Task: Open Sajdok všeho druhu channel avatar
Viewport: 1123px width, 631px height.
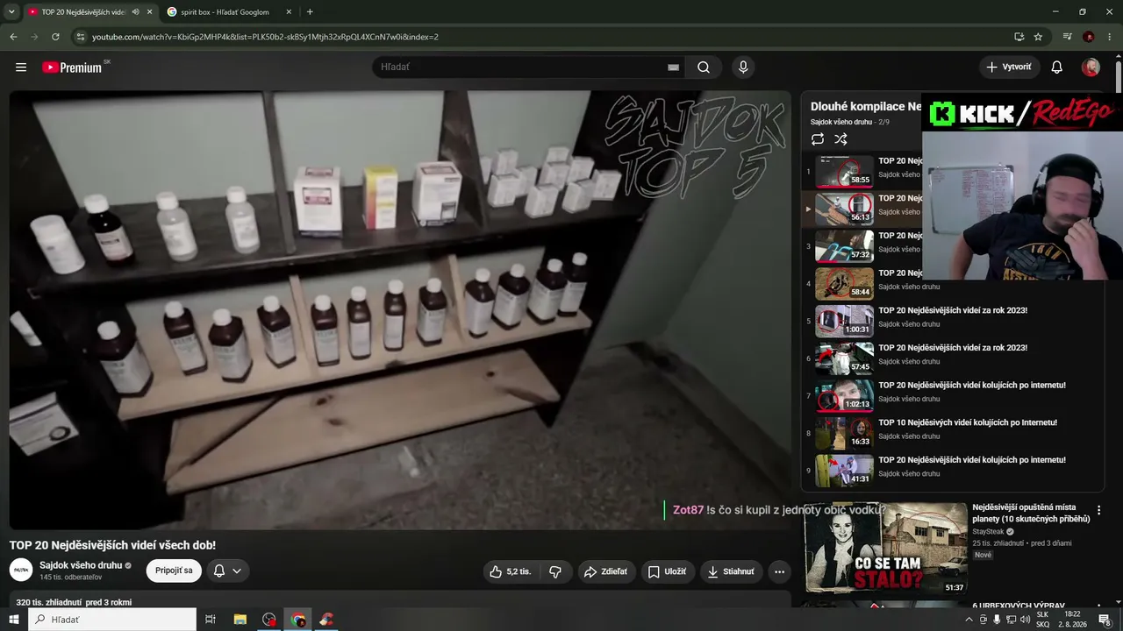Action: [x=21, y=571]
